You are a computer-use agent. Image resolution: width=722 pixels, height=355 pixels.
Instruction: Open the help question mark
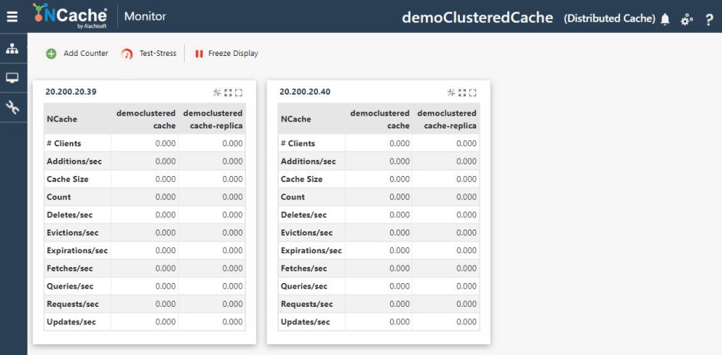(709, 19)
